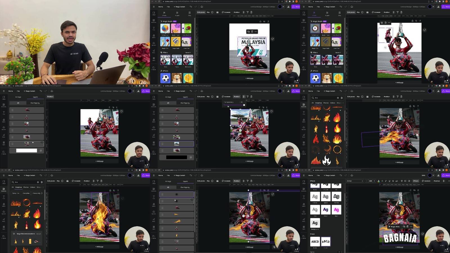Viewport: 450px width, 253px height.
Task: Select "All" tab above list with white background layer
Action: coord(18,103)
